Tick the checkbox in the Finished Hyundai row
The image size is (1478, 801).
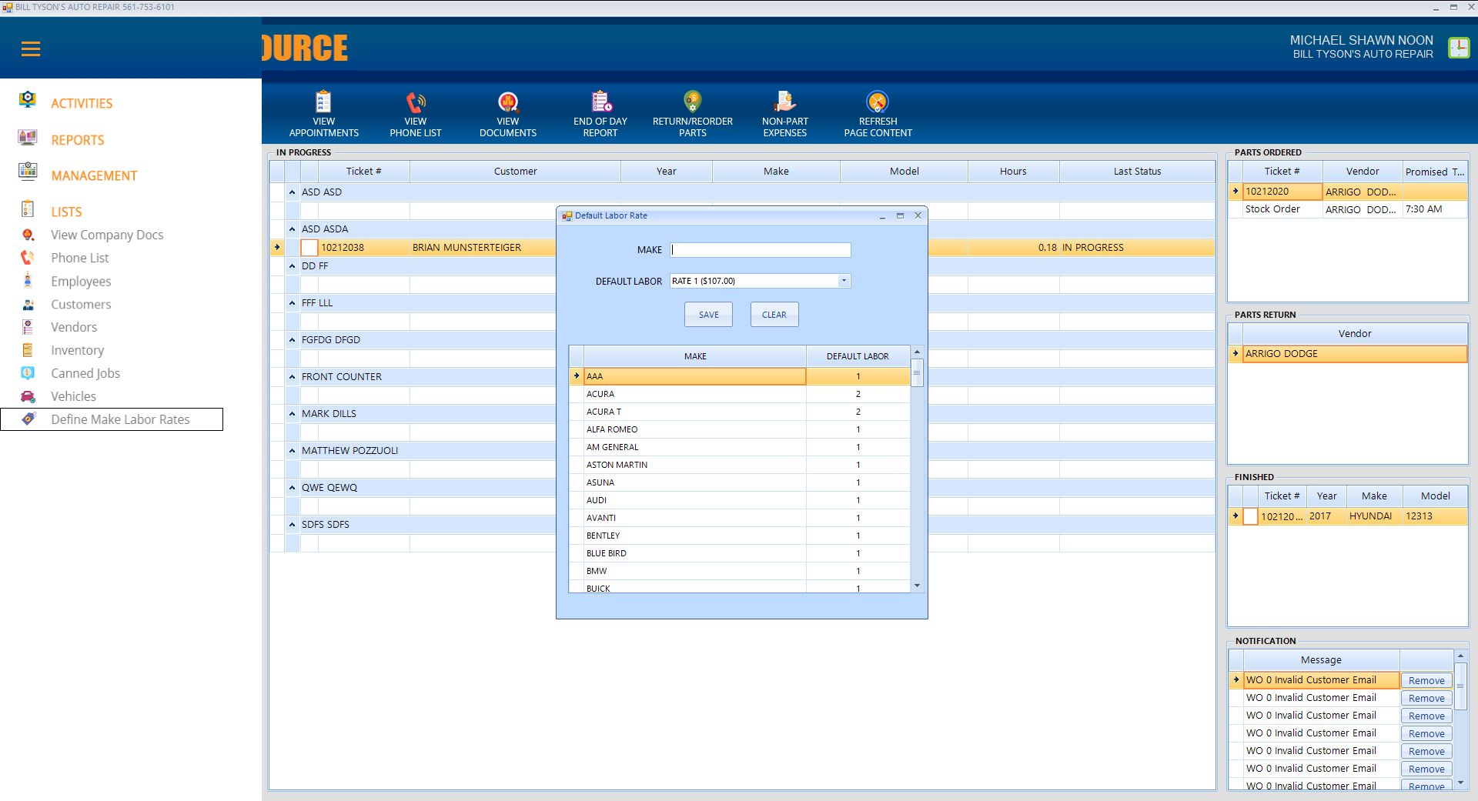[1250, 516]
